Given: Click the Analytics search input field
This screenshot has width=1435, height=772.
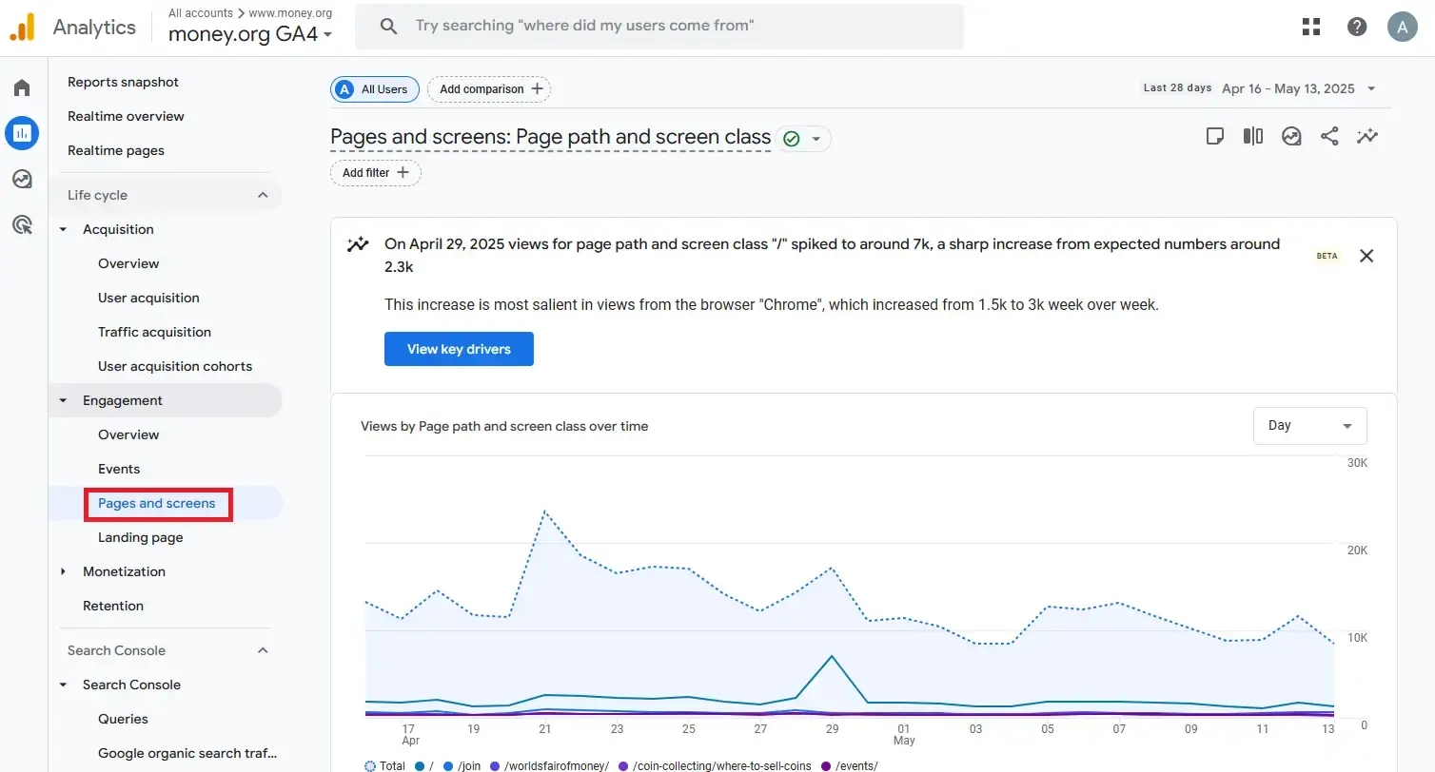Looking at the screenshot, I should pos(659,27).
